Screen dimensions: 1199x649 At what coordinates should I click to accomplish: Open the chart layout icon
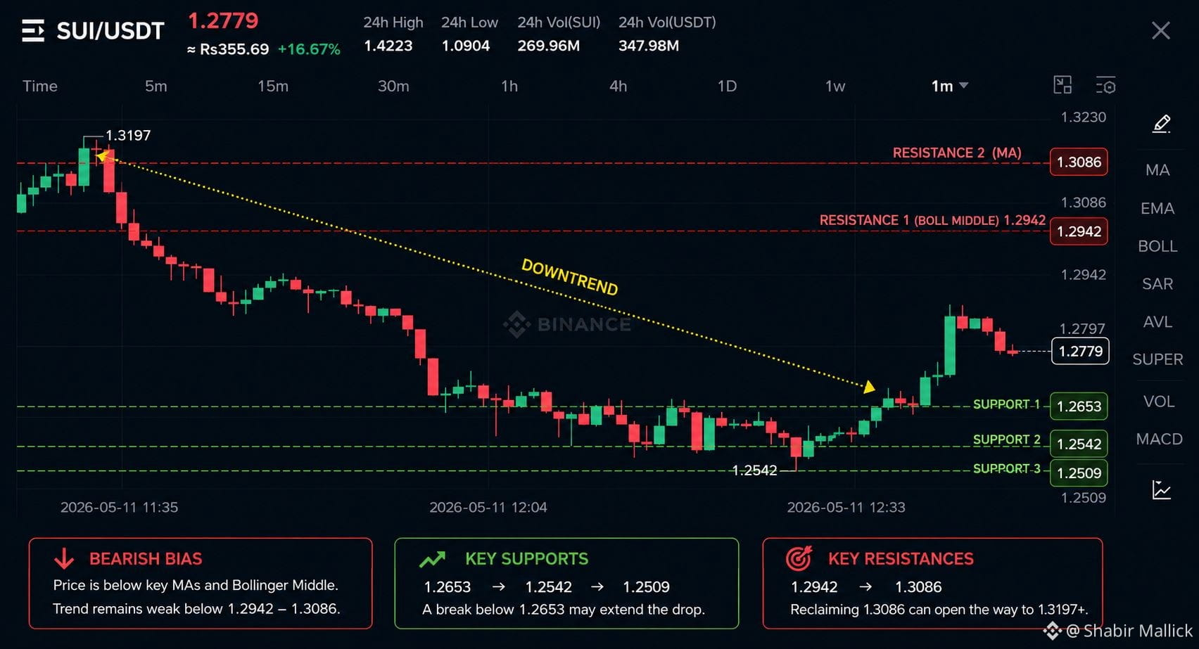pyautogui.click(x=1062, y=85)
